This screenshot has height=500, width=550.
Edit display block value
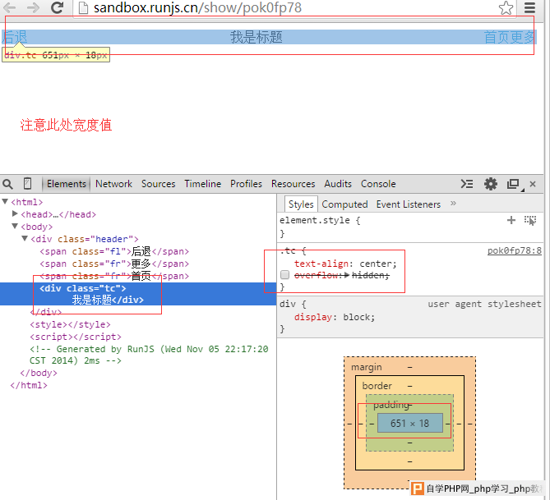tap(357, 317)
